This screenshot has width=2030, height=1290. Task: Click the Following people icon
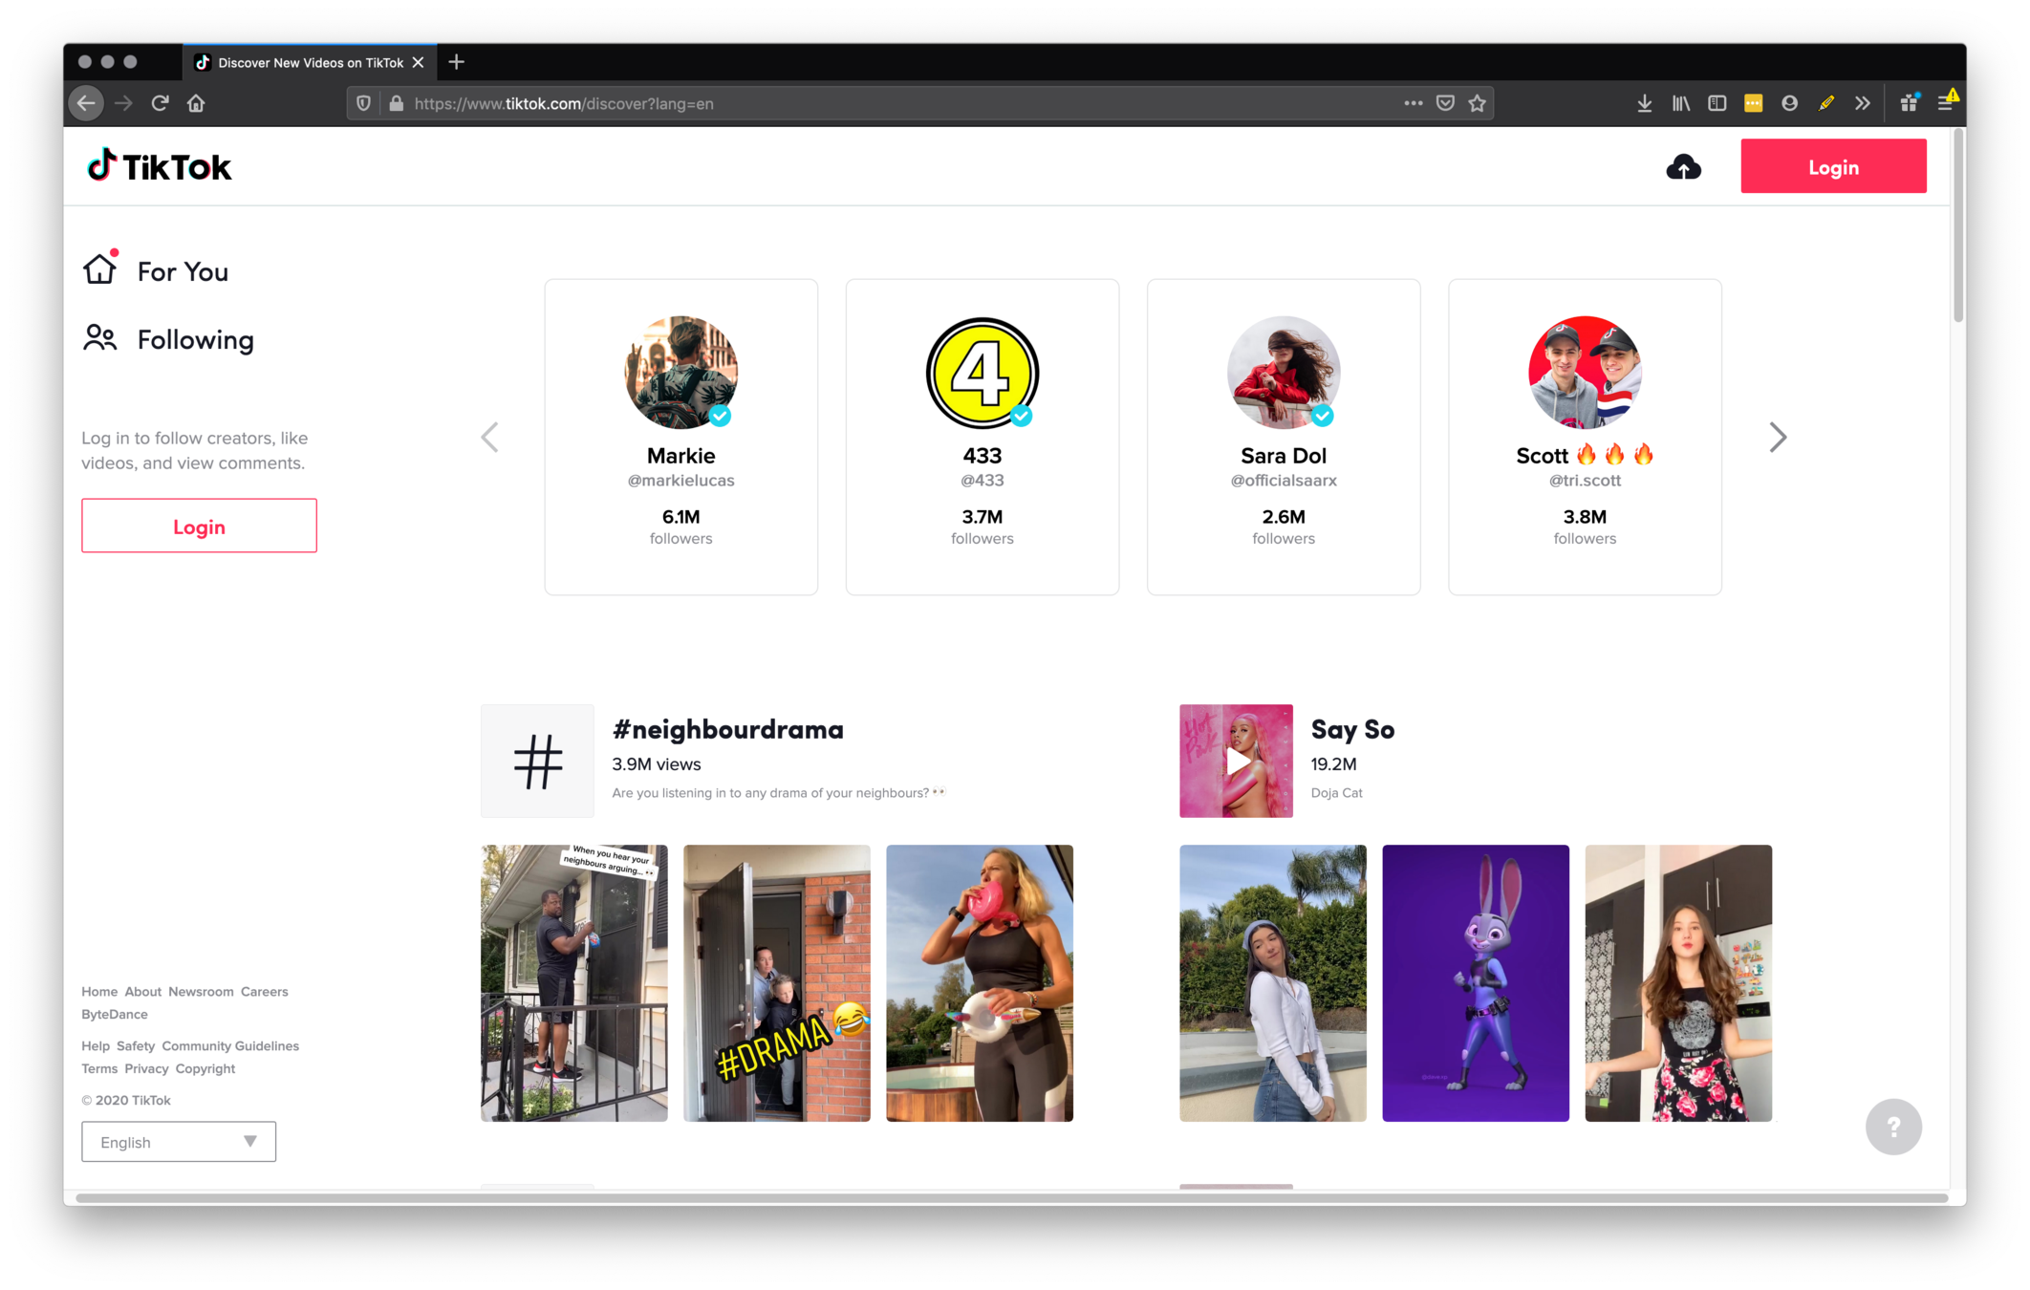point(99,338)
